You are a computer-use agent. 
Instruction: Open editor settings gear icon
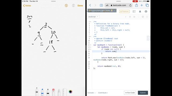[143, 17]
